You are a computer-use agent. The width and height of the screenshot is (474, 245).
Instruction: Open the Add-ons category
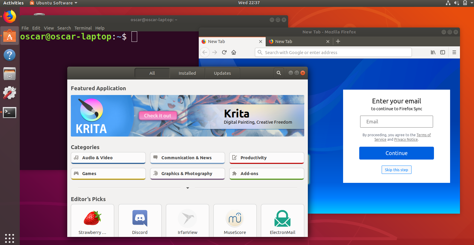pos(267,174)
